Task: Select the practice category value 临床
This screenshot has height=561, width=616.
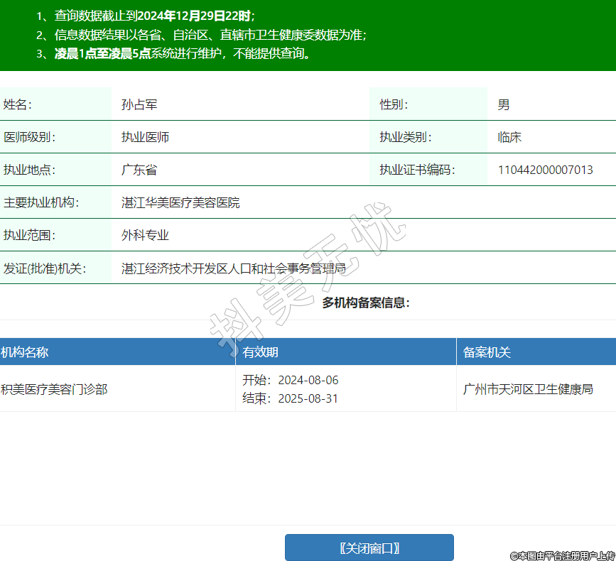Action: 509,138
